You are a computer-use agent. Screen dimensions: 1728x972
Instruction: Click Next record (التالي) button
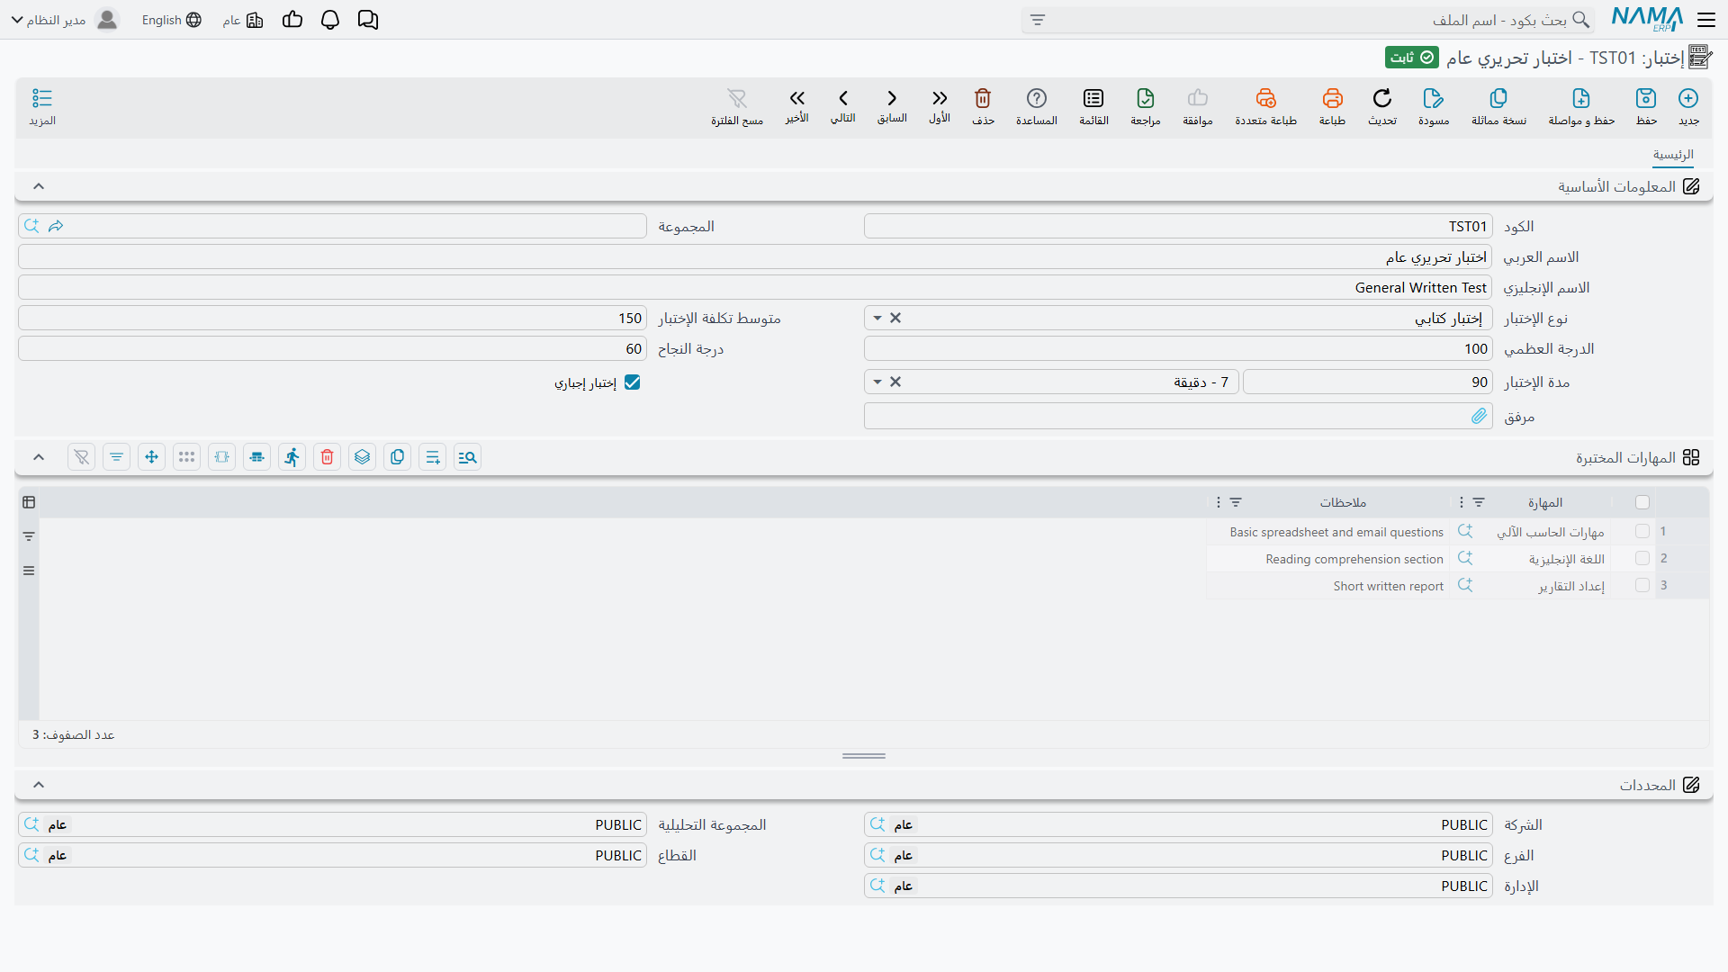(x=843, y=105)
